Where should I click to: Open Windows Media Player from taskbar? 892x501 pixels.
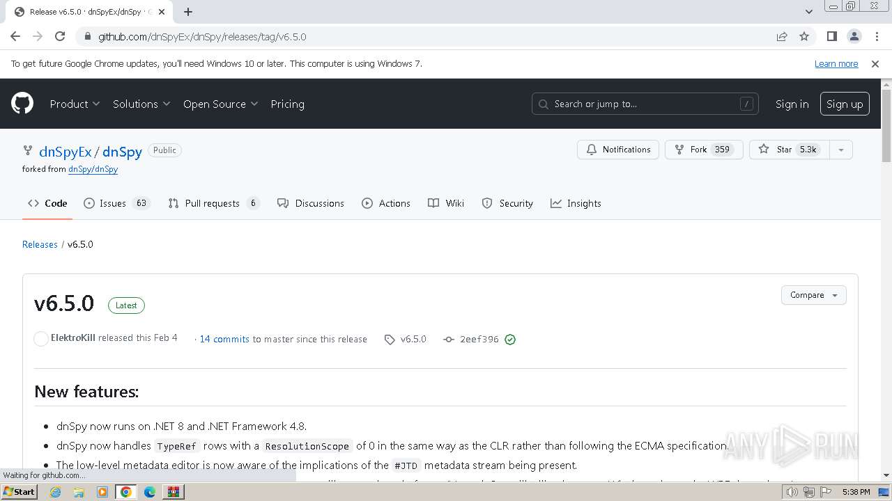click(x=102, y=492)
